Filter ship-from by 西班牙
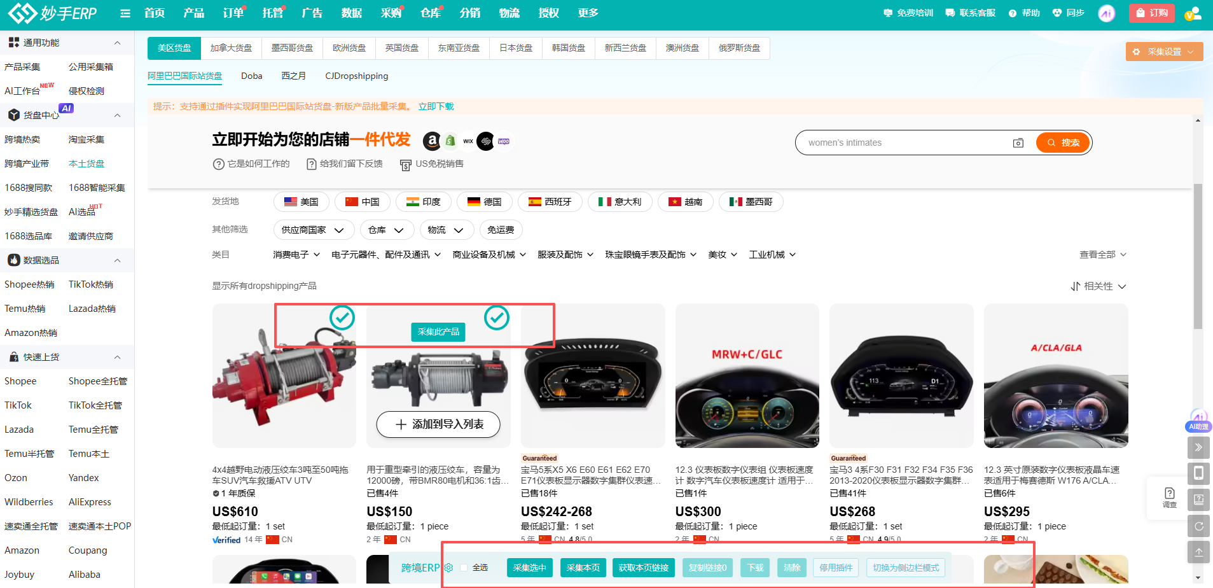1213x588 pixels. tap(550, 202)
